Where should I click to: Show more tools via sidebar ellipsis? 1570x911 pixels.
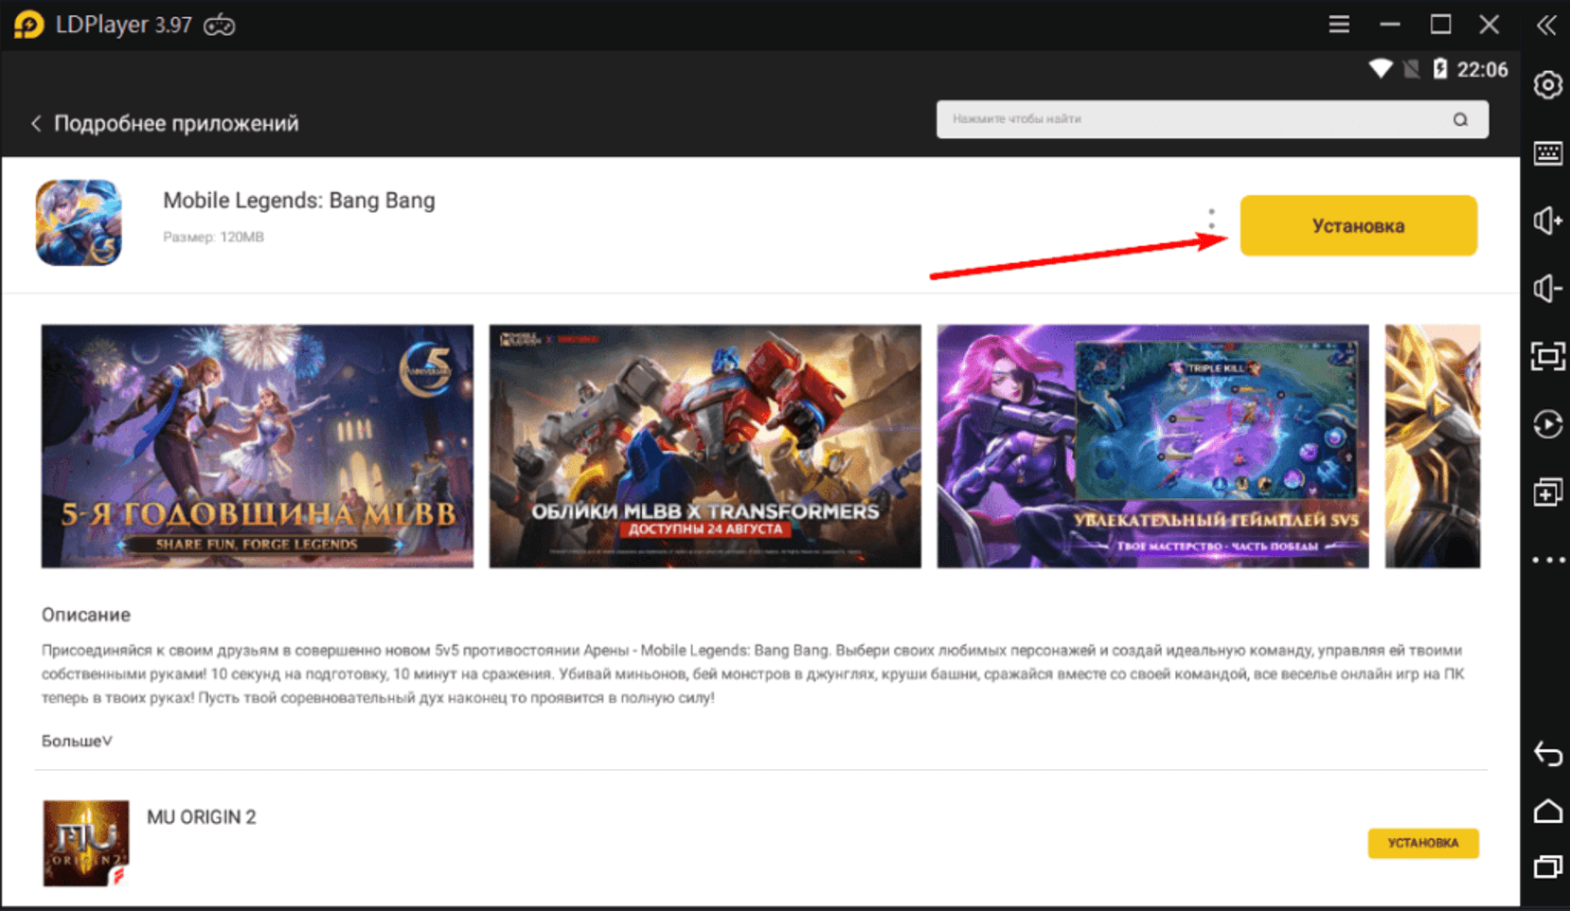pyautogui.click(x=1547, y=560)
